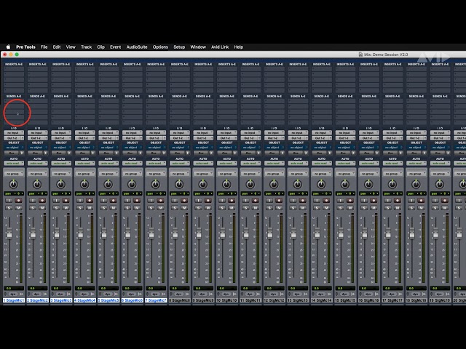Open 'no input' selector on StageMic7
The height and width of the screenshot is (349, 466).
pos(156,133)
